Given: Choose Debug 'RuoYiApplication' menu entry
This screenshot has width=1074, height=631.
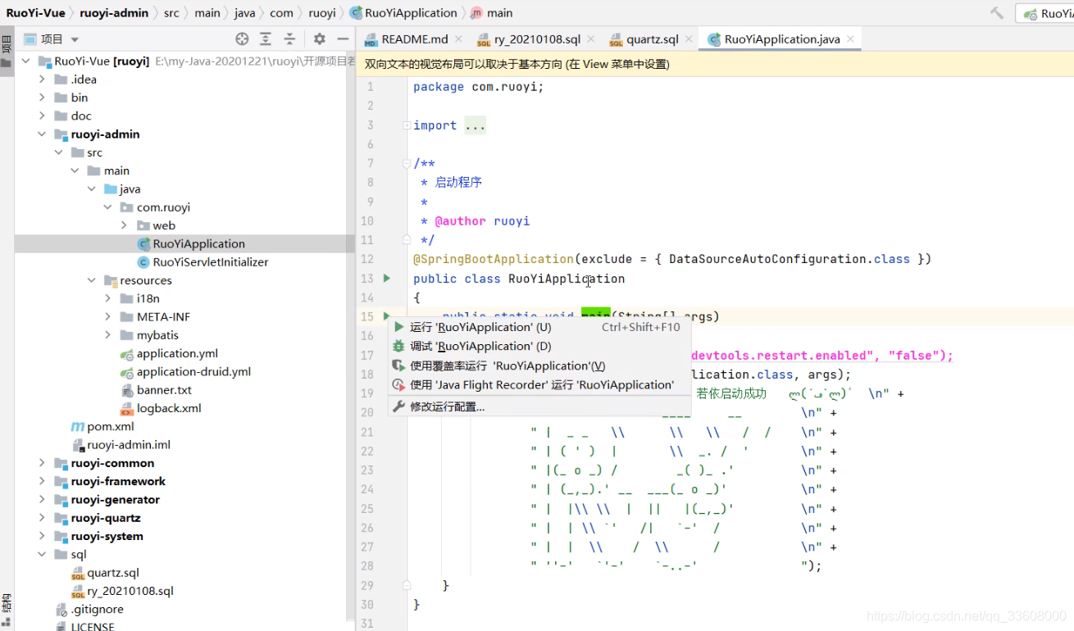Looking at the screenshot, I should pos(539,346).
